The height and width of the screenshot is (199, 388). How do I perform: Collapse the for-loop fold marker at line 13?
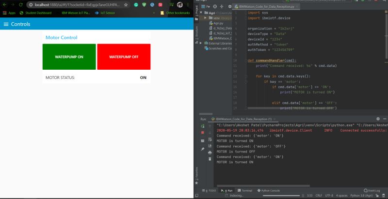[x=246, y=77]
